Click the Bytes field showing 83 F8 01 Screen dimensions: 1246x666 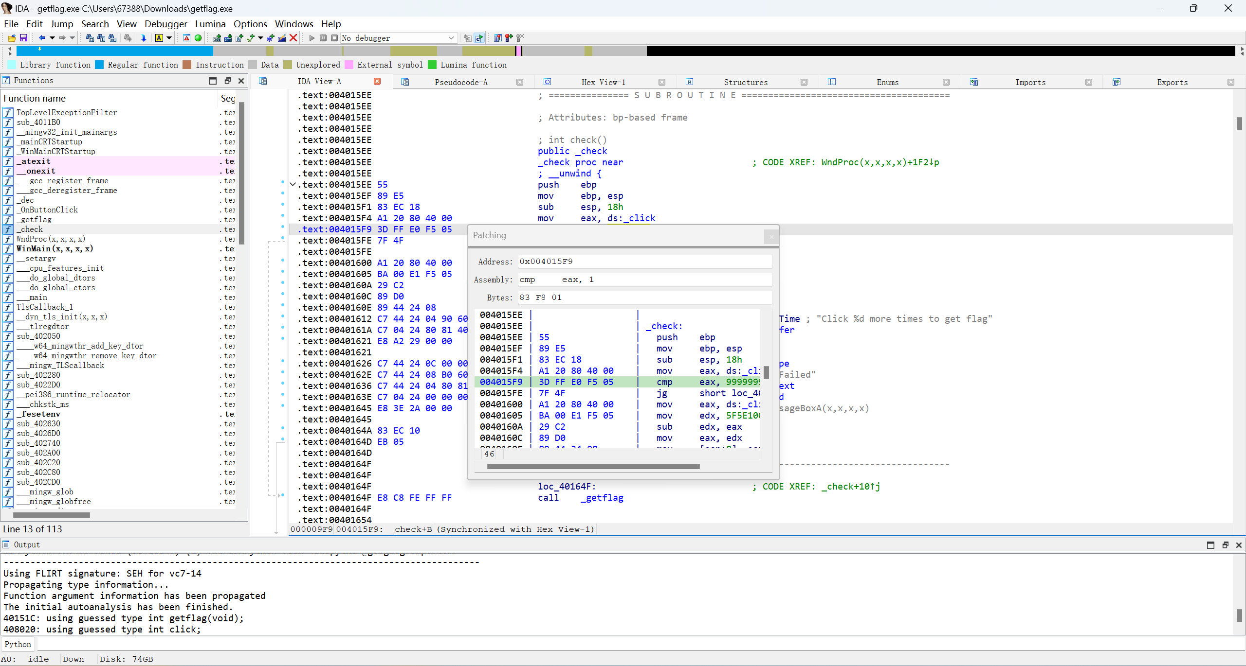pos(644,298)
